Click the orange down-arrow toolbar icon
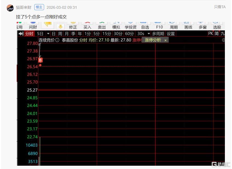Screen dimensions: 232x169 (60, 27)
